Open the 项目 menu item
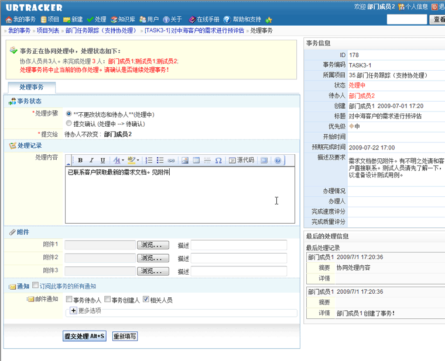The image size is (445, 361). (x=50, y=19)
